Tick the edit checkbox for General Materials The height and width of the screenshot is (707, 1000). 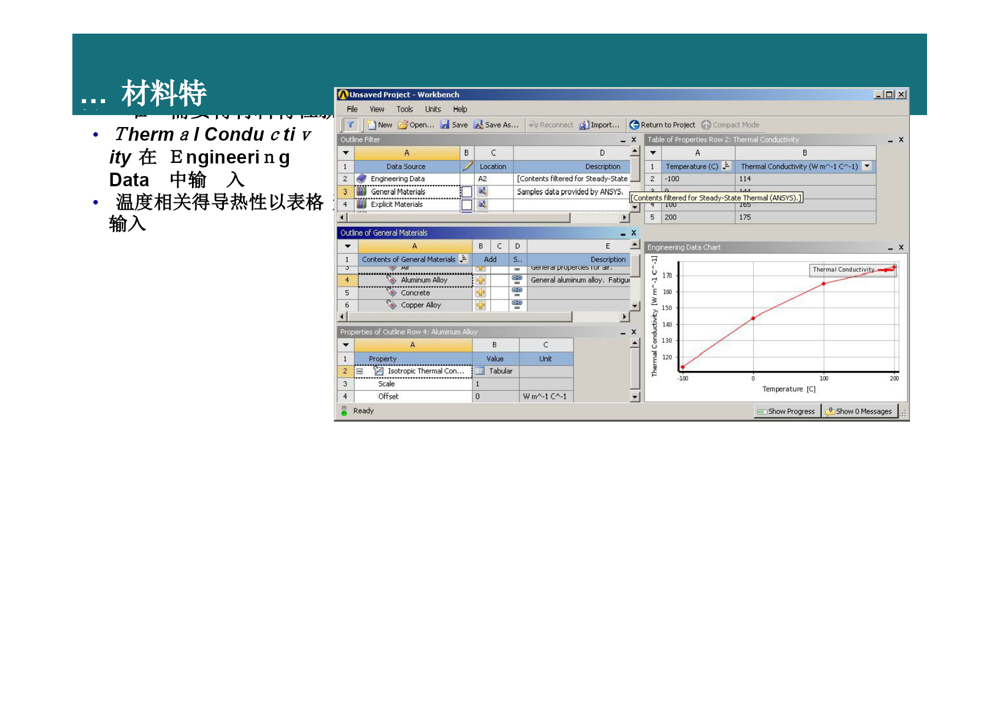tap(467, 192)
